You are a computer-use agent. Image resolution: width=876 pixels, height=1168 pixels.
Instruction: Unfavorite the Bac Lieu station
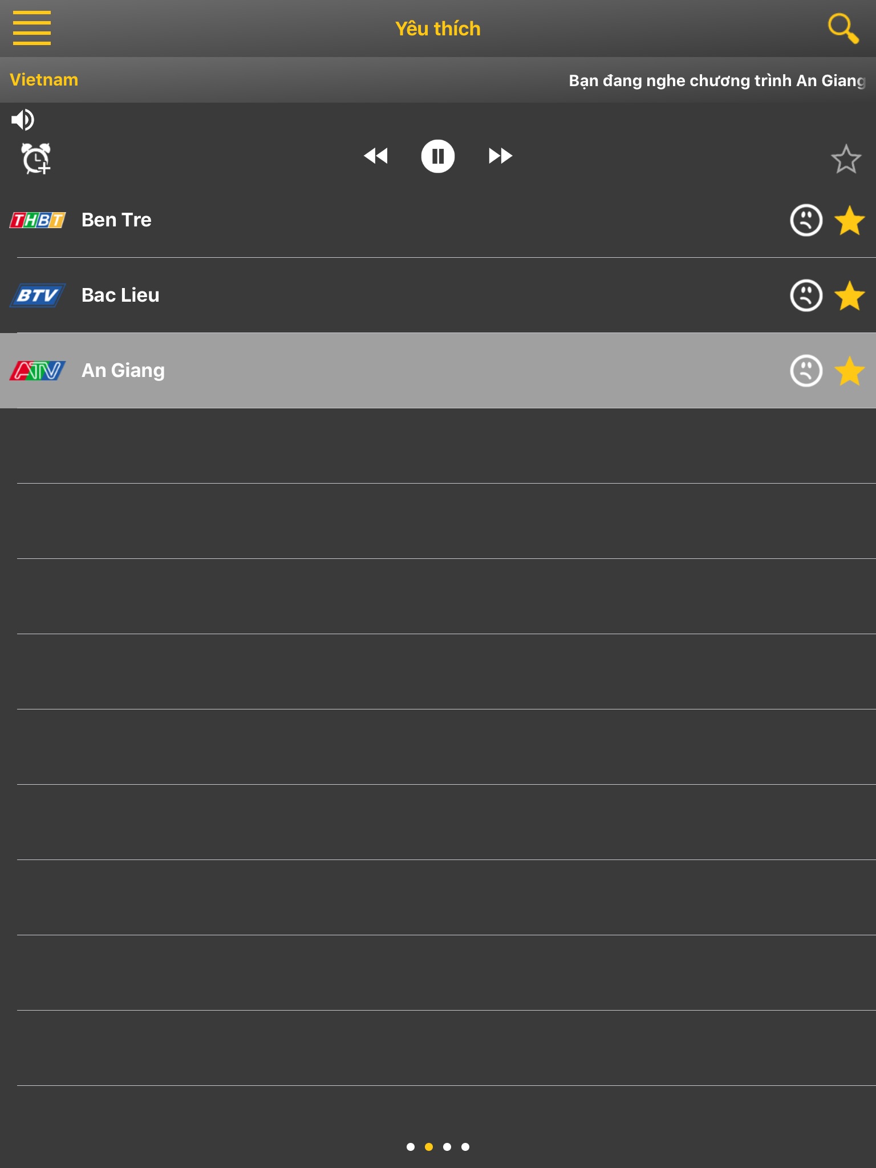pyautogui.click(x=849, y=295)
